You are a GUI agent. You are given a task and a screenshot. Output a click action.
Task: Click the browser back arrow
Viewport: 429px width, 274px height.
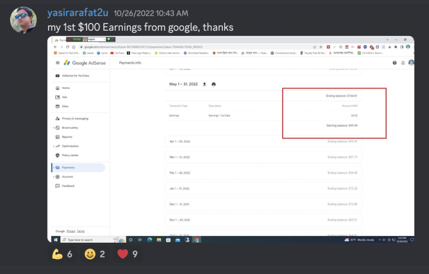pyautogui.click(x=55, y=47)
